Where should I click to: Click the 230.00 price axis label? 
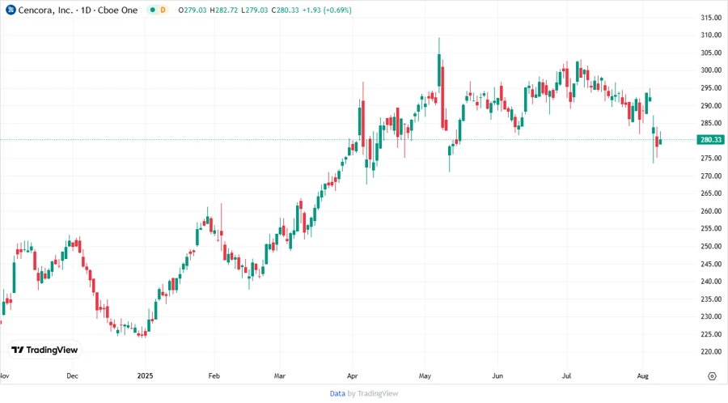click(x=711, y=316)
